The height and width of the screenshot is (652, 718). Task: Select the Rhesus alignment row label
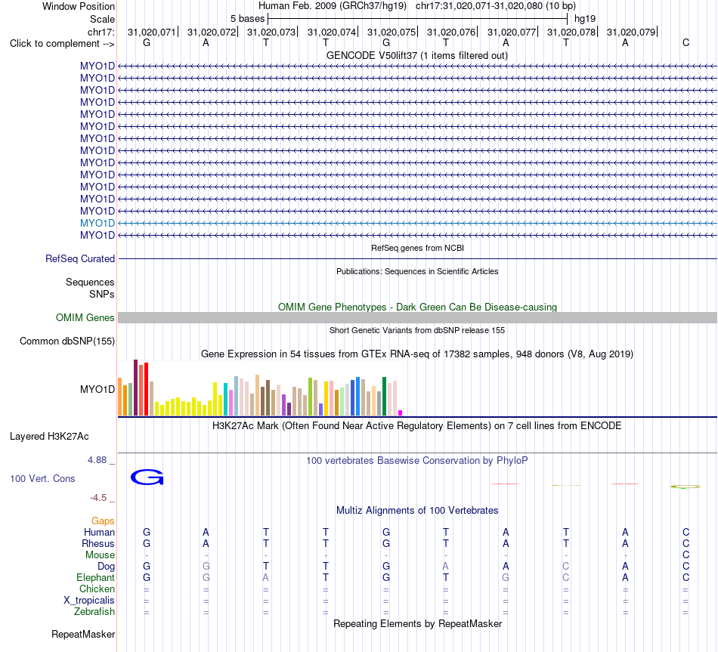98,543
